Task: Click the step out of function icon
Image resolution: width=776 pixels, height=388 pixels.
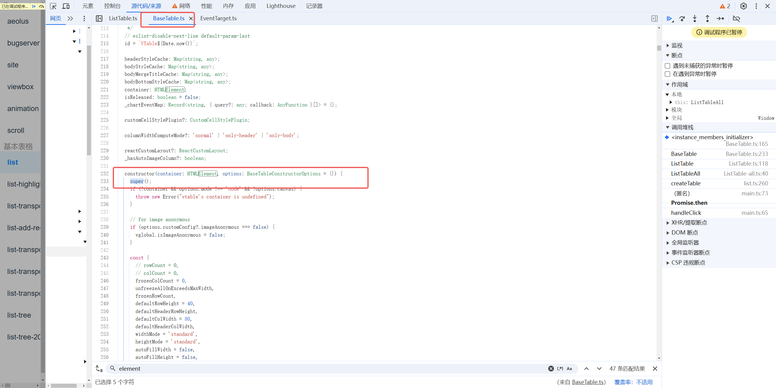Action: pos(707,19)
